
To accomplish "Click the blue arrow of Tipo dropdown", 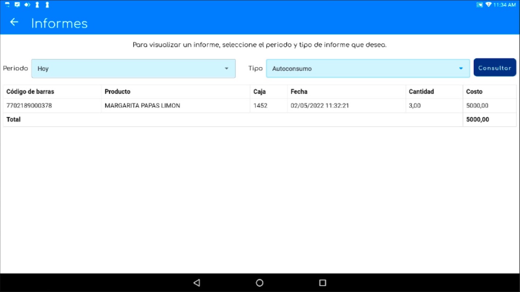I will pos(461,69).
